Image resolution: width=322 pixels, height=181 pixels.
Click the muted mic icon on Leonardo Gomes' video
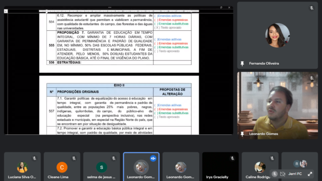[x=311, y=78]
